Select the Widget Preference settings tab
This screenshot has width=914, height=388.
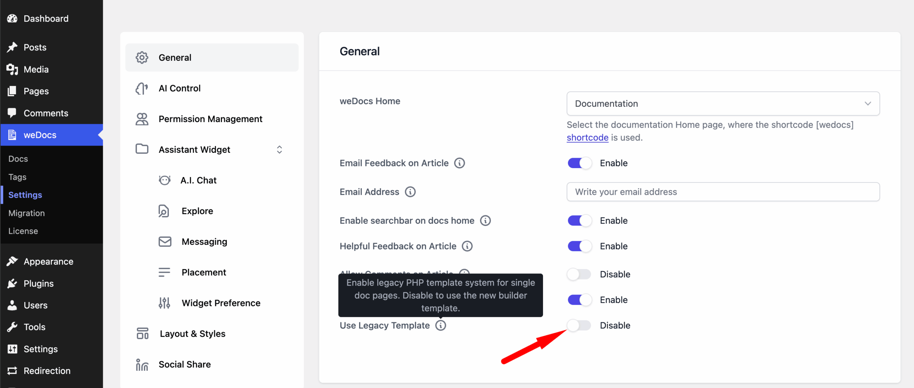coord(212,303)
